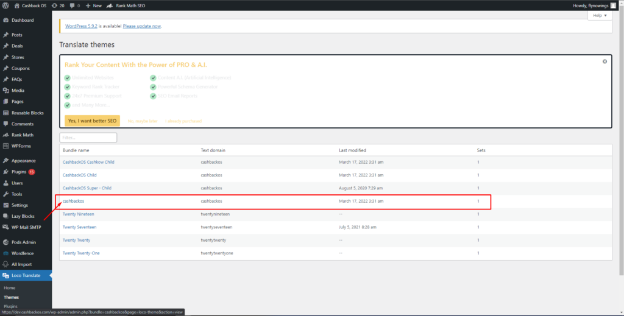Screen dimensions: 624x316
Task: Click the Filter text input field
Action: (x=88, y=138)
